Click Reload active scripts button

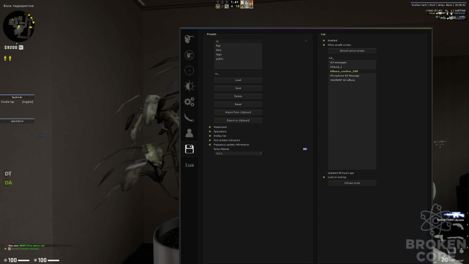coord(352,51)
